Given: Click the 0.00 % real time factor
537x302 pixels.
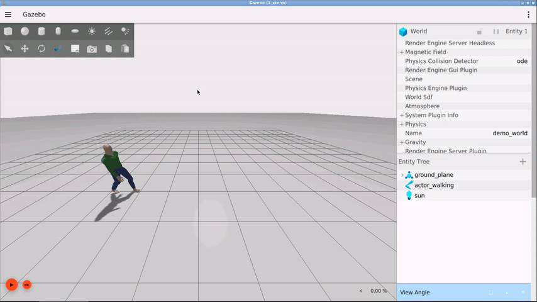Looking at the screenshot, I should tap(379, 291).
